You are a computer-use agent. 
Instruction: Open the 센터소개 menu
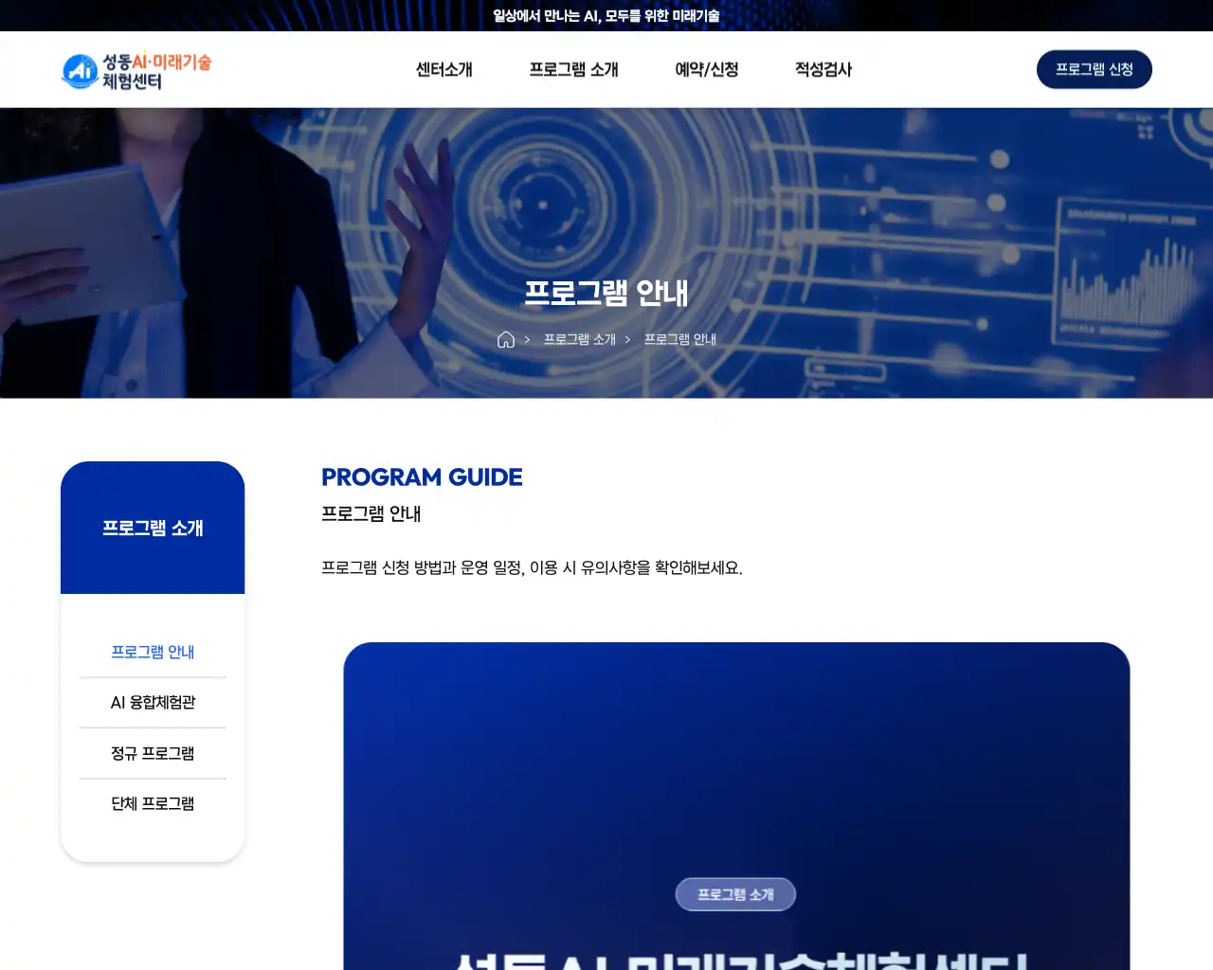click(444, 69)
